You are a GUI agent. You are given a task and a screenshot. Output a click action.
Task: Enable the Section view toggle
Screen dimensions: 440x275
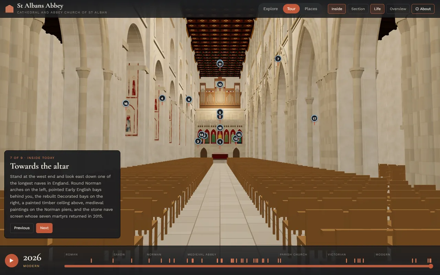(358, 9)
